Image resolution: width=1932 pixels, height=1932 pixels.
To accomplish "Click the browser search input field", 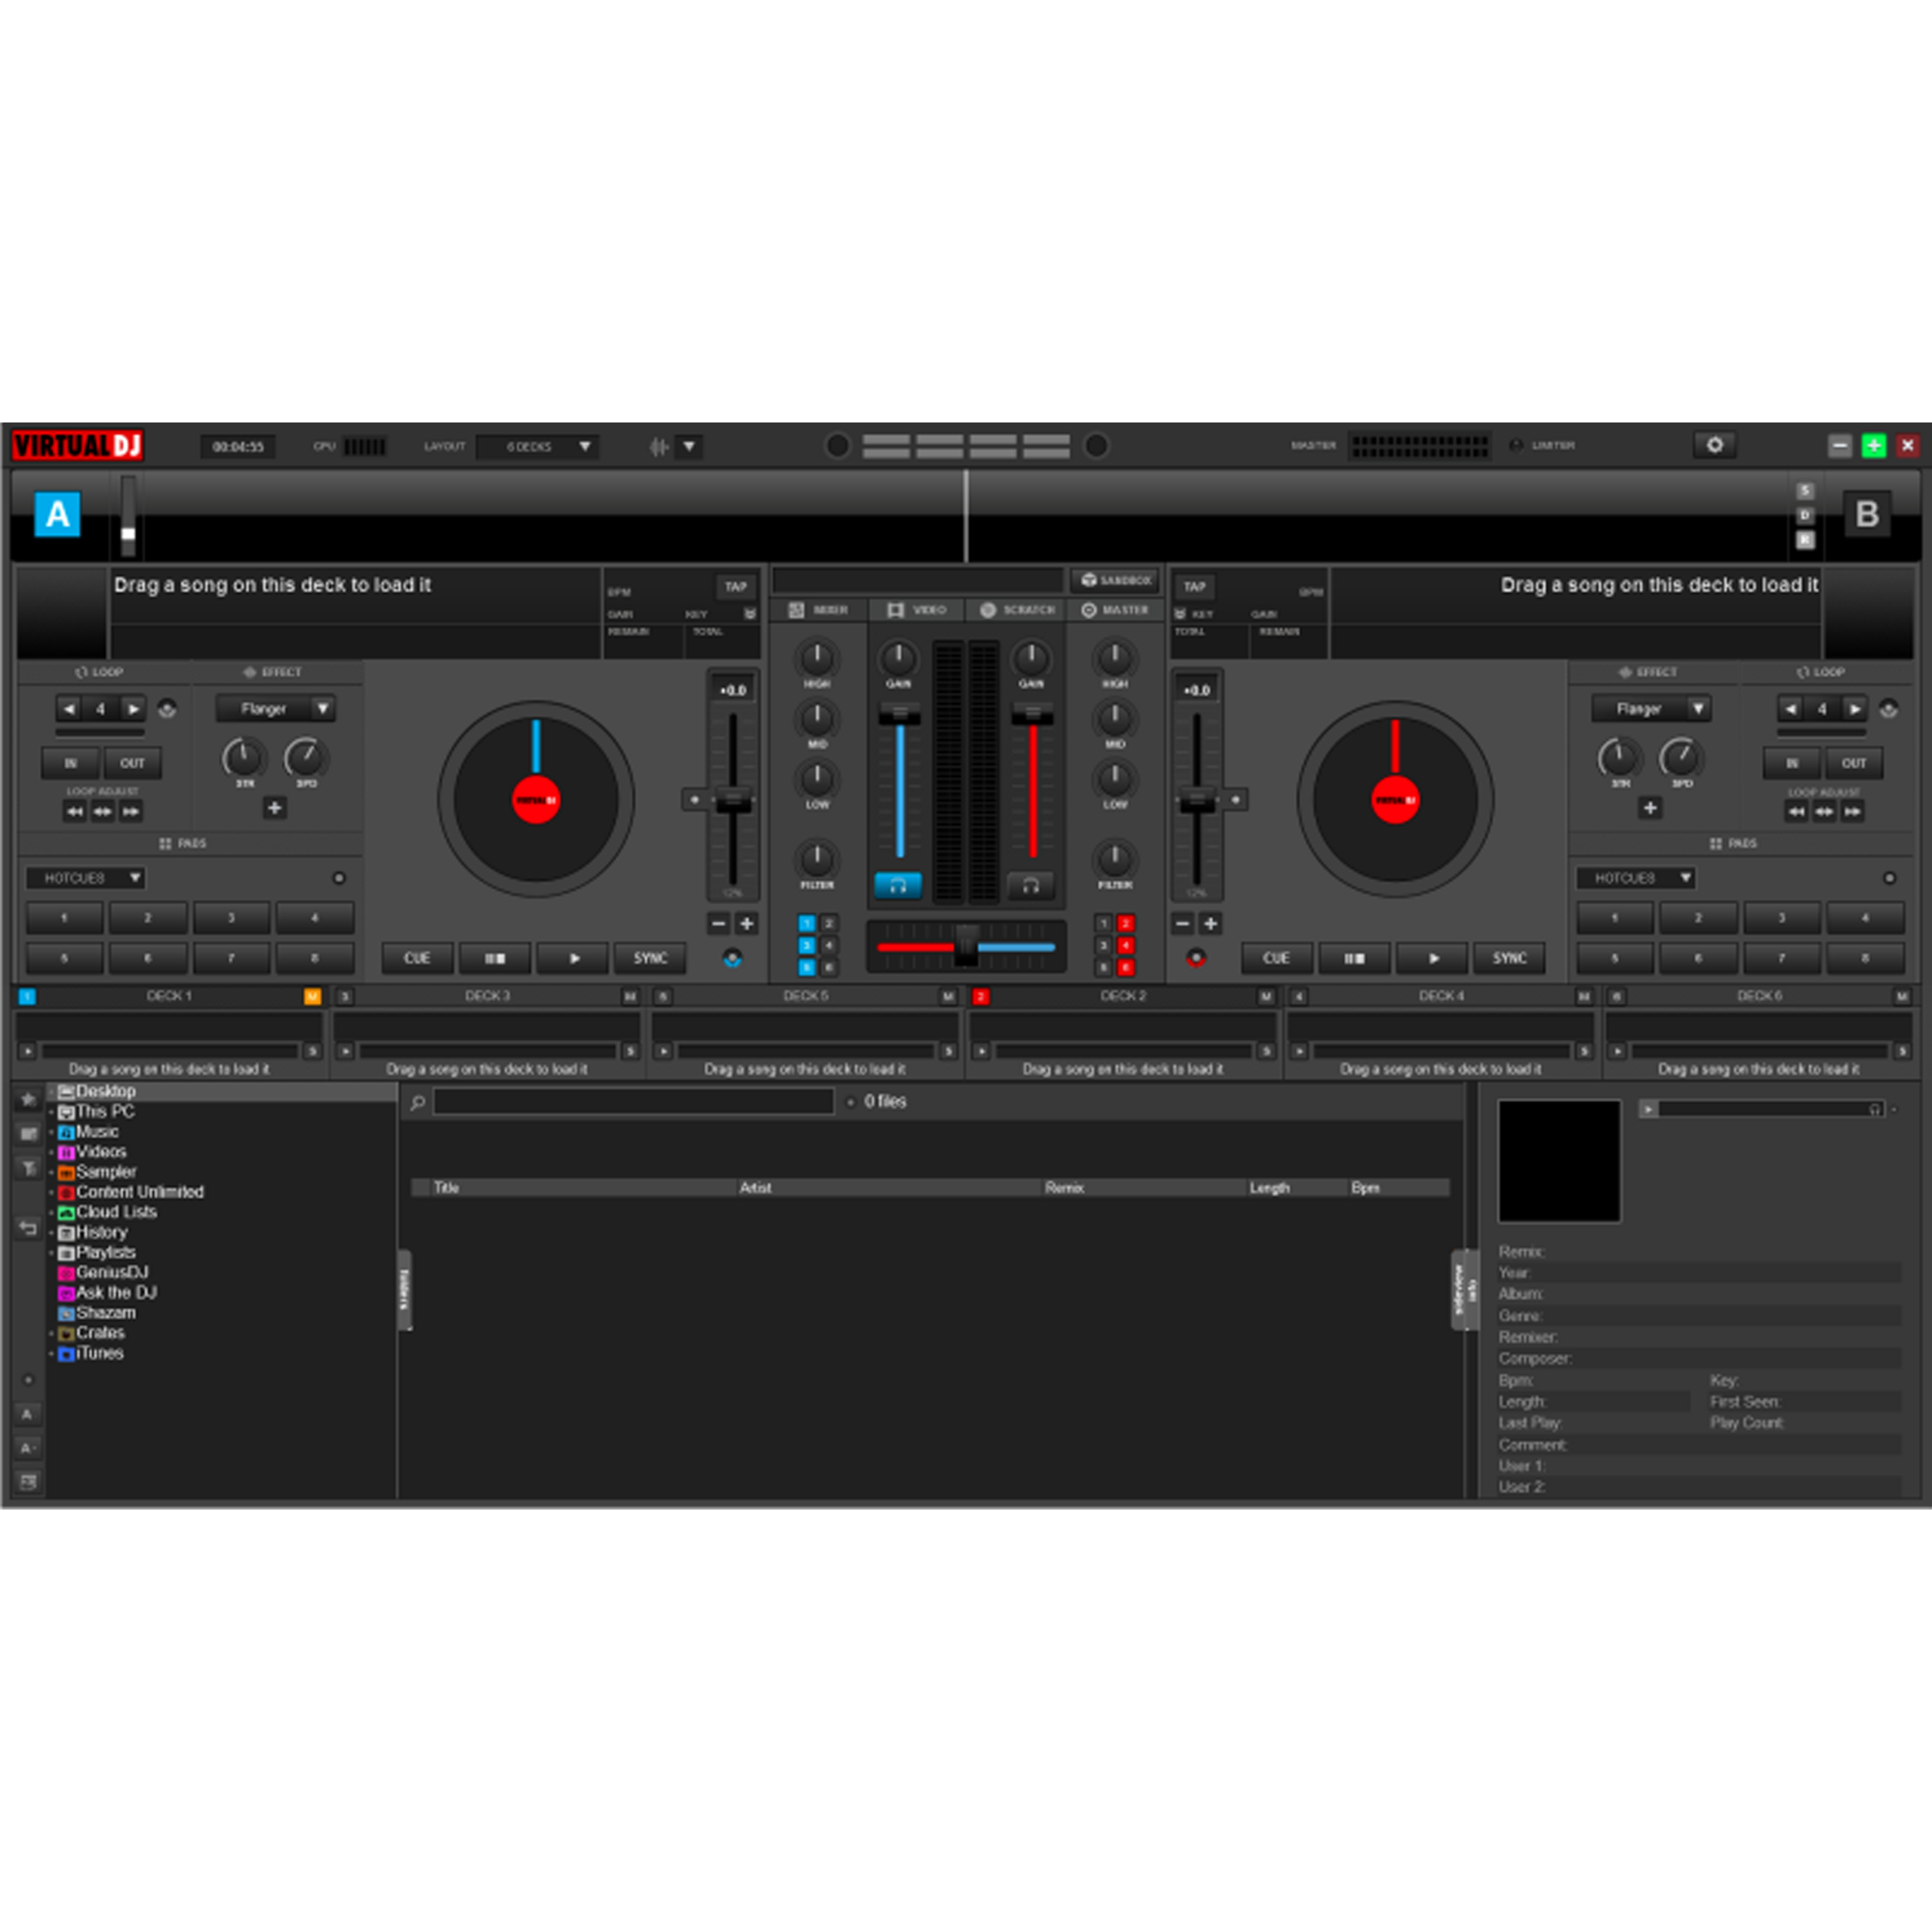I will (633, 1102).
